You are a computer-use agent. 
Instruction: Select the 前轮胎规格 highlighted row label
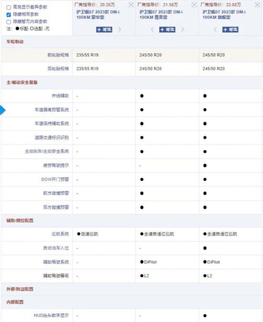pos(58,55)
